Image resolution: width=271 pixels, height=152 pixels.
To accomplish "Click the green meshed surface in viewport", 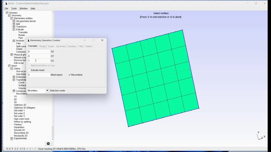I will (x=155, y=79).
